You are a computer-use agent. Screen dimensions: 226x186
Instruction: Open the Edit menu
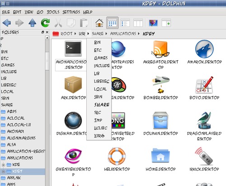[17, 12]
